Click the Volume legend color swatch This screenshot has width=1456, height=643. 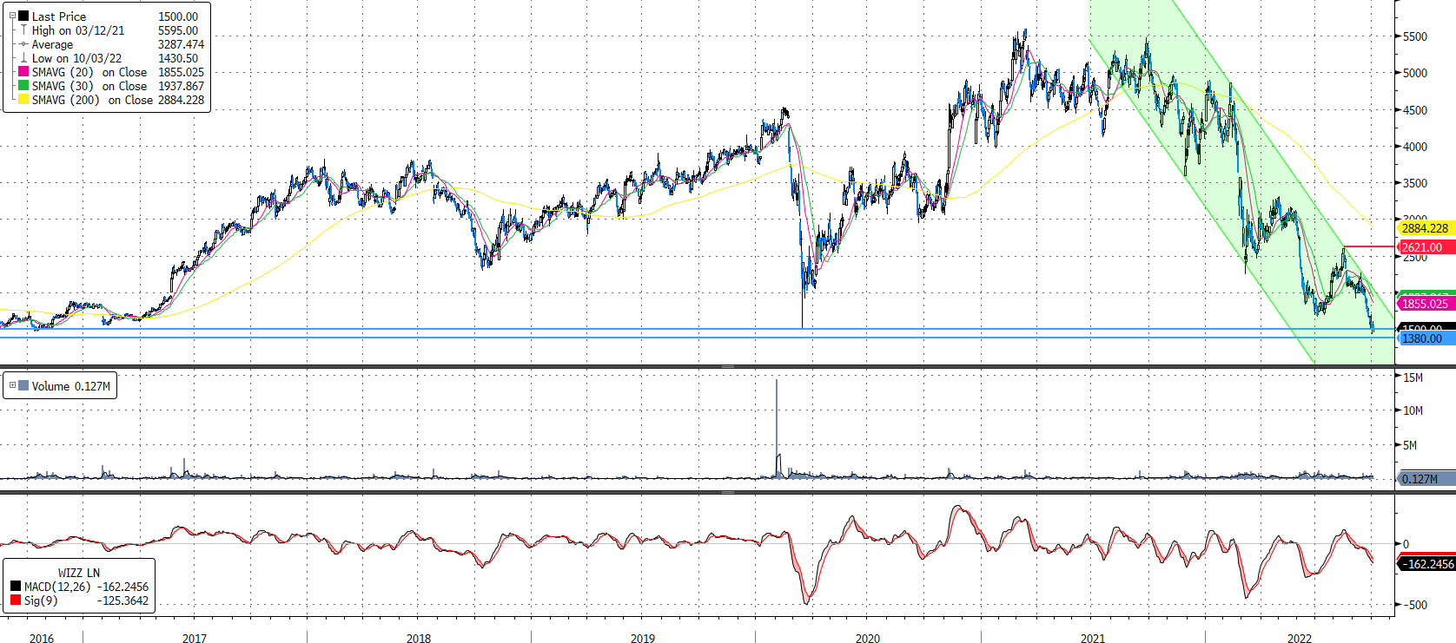pos(23,385)
